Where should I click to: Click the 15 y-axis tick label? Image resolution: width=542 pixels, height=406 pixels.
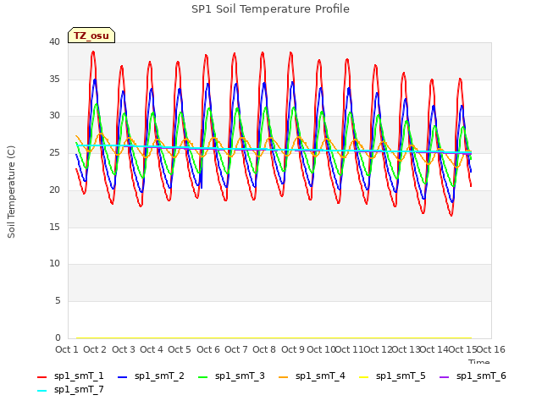click(54, 228)
